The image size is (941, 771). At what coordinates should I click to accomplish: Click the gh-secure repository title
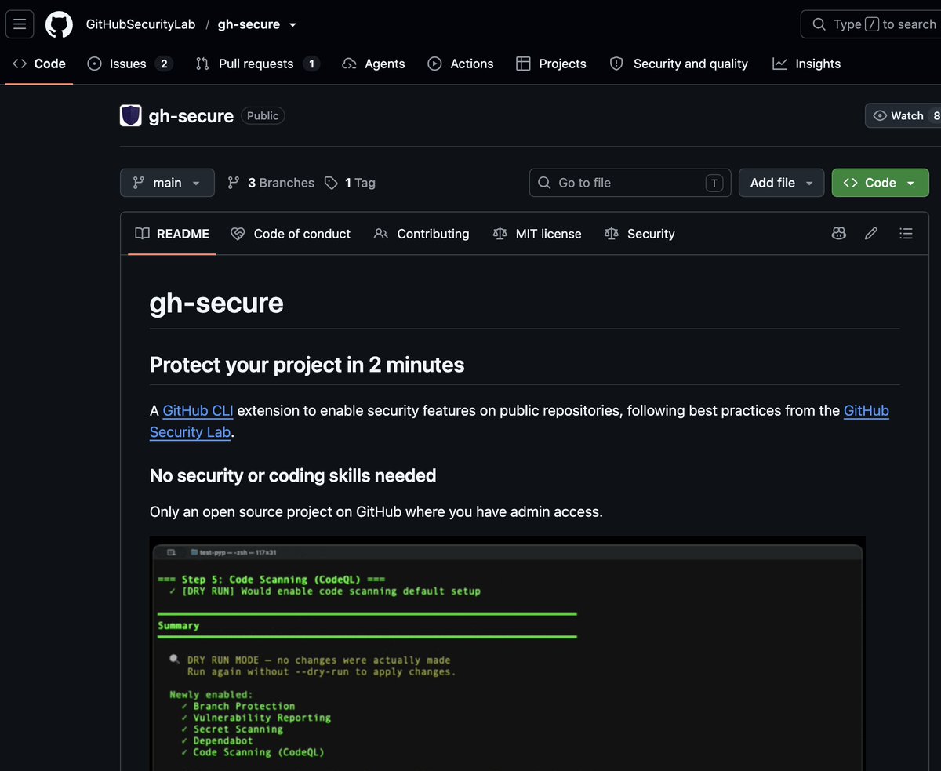coord(191,116)
